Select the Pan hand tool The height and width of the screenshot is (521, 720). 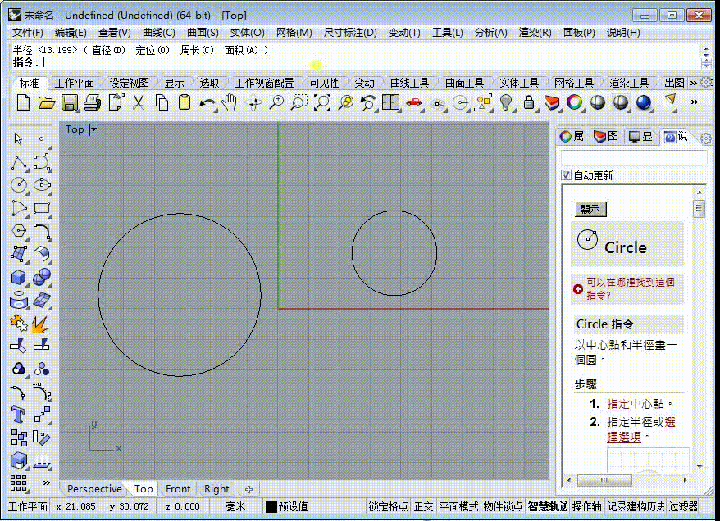tap(229, 102)
